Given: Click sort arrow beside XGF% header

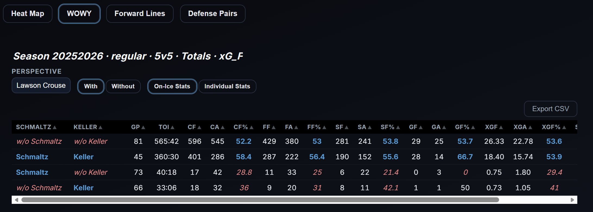Looking at the screenshot, I should pyautogui.click(x=564, y=127).
